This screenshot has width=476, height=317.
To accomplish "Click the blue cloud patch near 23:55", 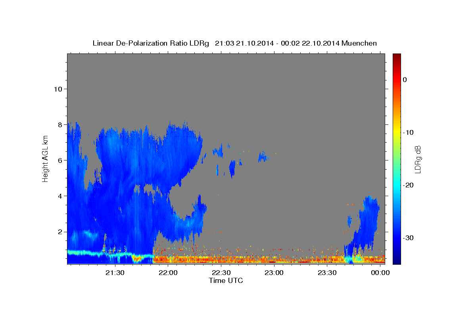I will point(369,222).
